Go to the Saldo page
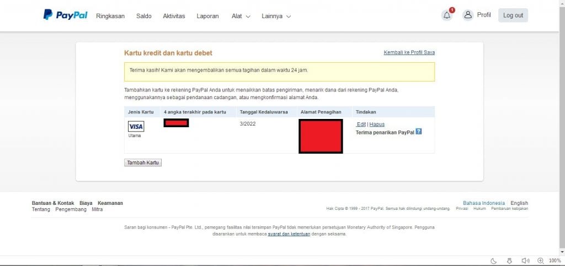This screenshot has height=266, width=565. 144,16
